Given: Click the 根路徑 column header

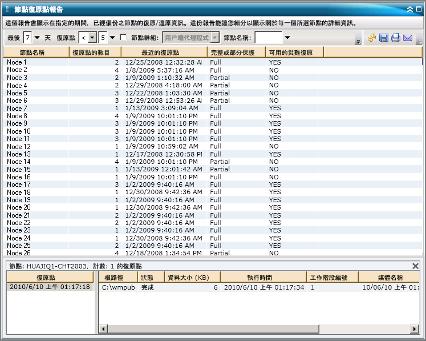Looking at the screenshot, I should pyautogui.click(x=118, y=278).
